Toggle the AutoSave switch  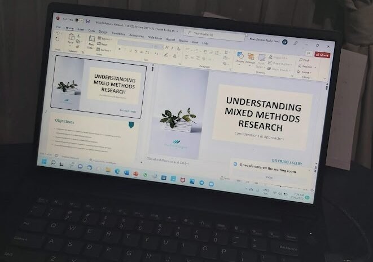pyautogui.click(x=79, y=20)
